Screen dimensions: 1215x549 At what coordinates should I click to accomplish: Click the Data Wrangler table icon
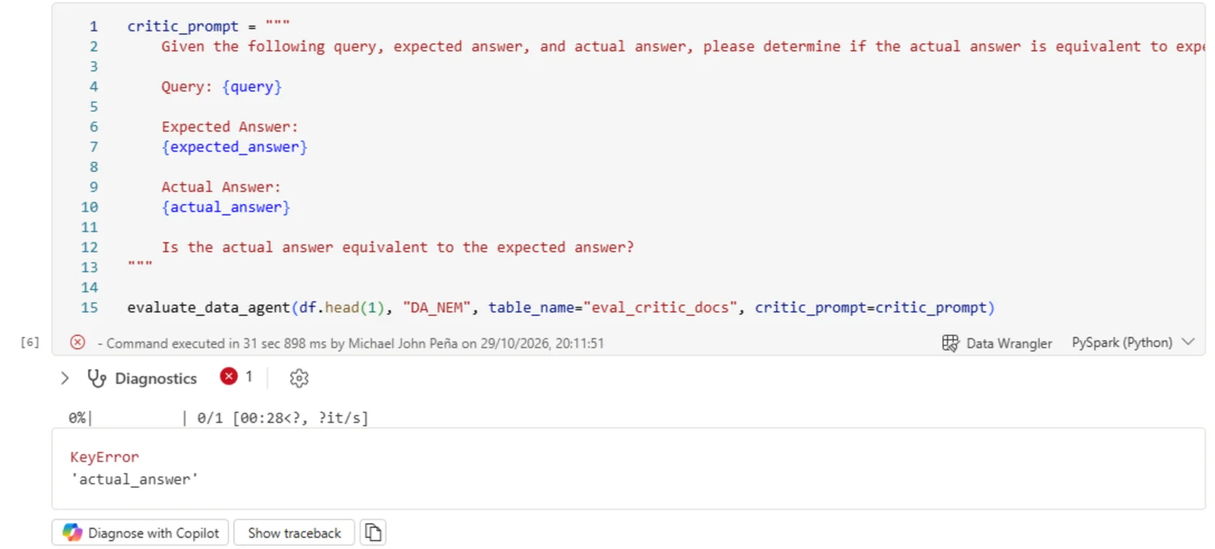click(x=951, y=343)
